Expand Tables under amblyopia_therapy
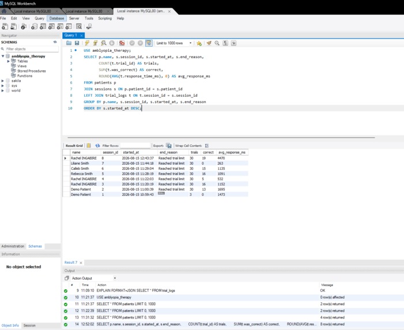The width and height of the screenshot is (404, 330). point(8,61)
